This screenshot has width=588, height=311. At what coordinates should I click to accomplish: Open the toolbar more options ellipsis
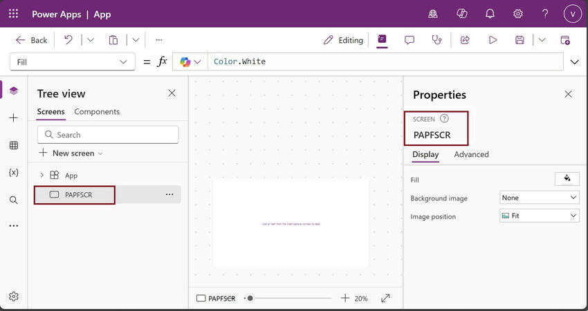point(159,40)
